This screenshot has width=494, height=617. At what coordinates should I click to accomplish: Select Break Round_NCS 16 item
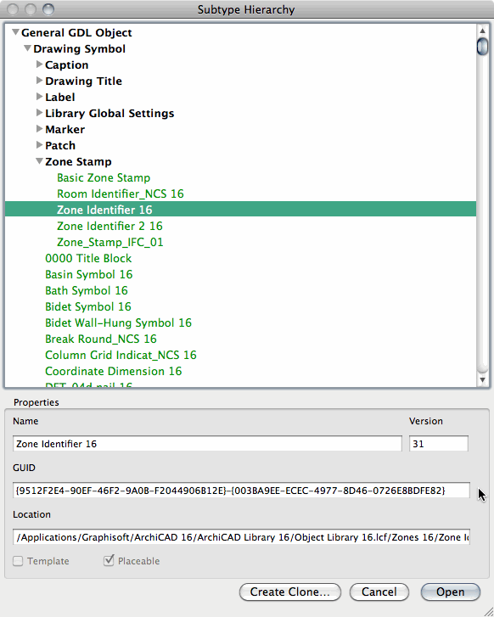coord(101,339)
